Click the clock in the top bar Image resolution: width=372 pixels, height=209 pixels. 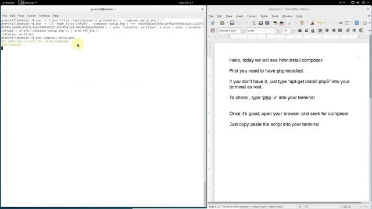[x=186, y=2]
